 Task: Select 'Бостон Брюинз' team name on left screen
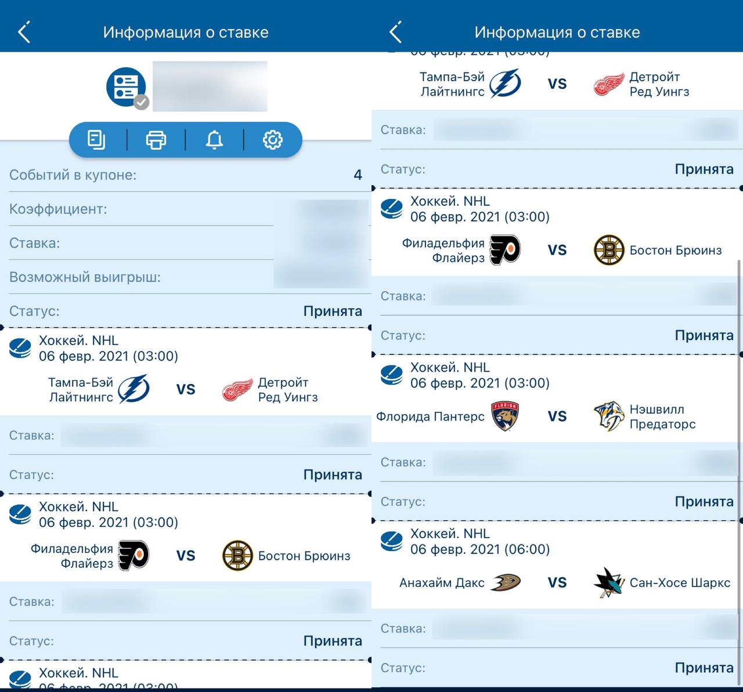pyautogui.click(x=304, y=556)
